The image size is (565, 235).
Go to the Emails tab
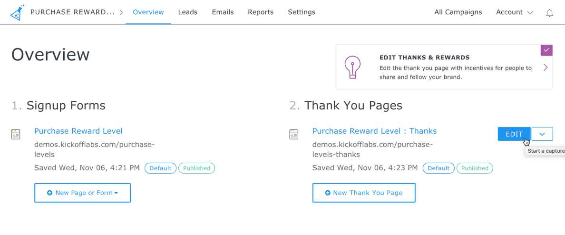tap(223, 12)
